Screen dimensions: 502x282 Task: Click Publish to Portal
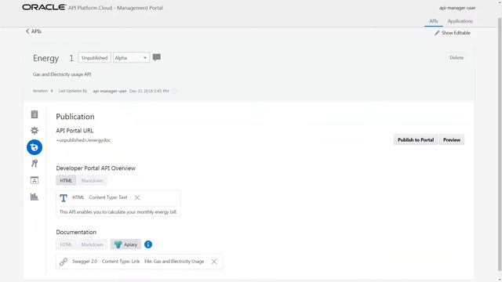[416, 139]
